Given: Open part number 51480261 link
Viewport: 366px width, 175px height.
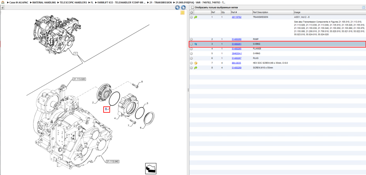Looking at the screenshot, I should pos(236,44).
